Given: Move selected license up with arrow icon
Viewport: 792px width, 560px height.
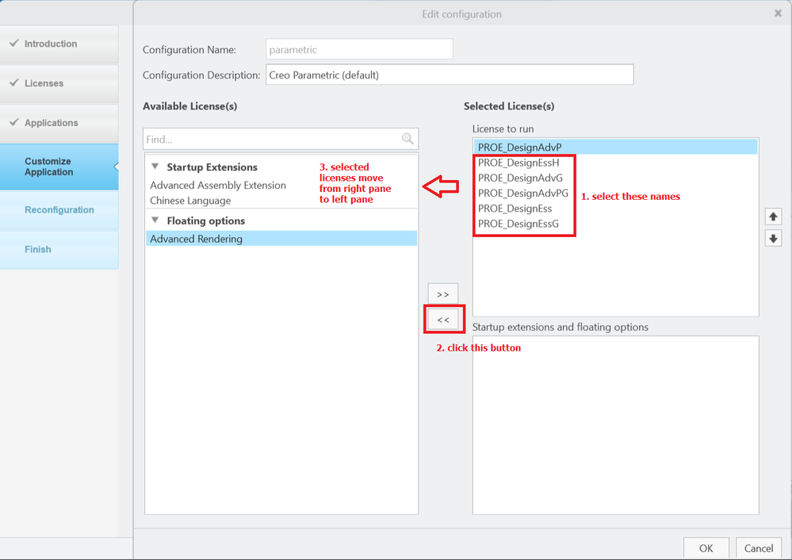Looking at the screenshot, I should tap(773, 217).
